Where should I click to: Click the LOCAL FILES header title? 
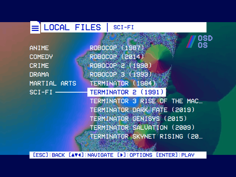point(72,27)
